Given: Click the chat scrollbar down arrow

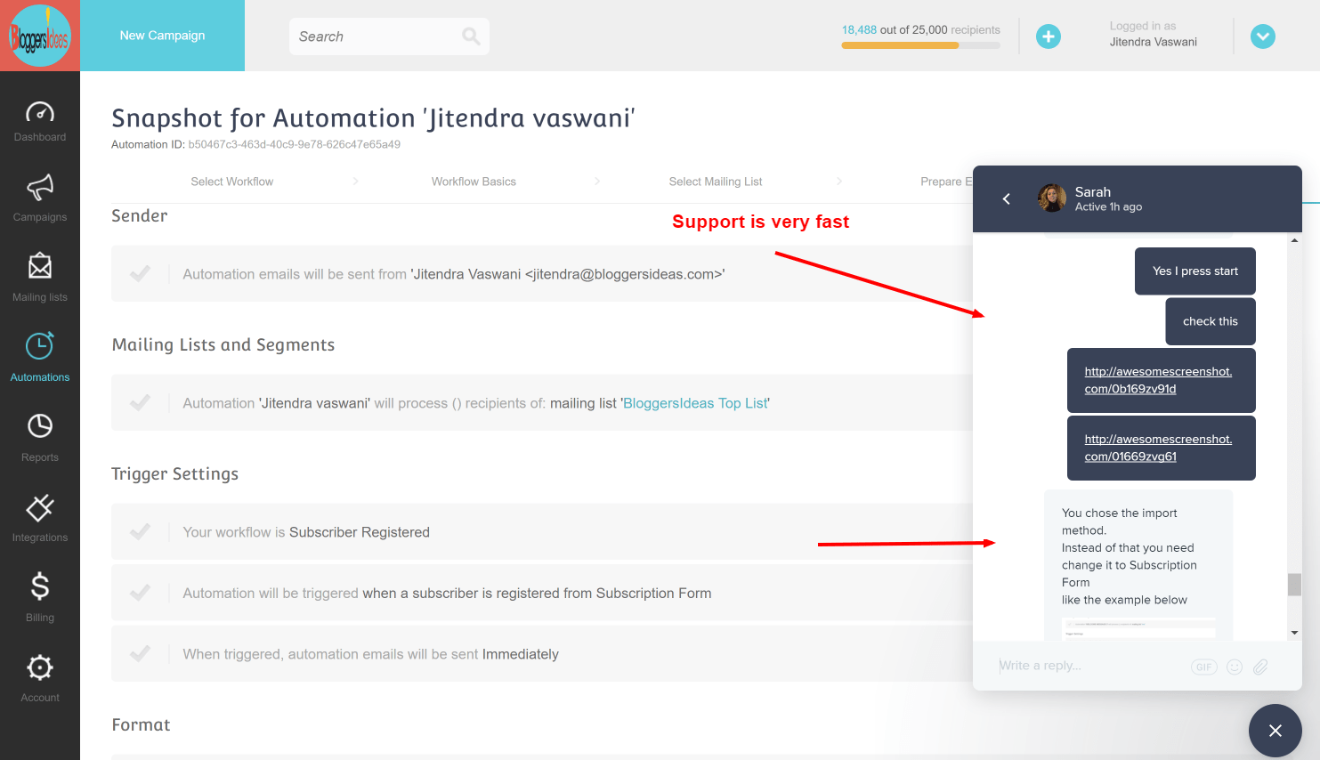Looking at the screenshot, I should coord(1294,633).
